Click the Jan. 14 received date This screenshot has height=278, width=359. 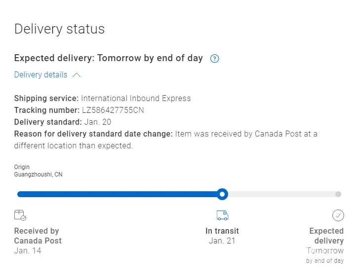coord(28,251)
